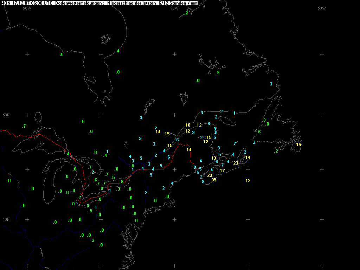Image resolution: width=360 pixels, height=270 pixels.
Task: Click the 90W longitude label
Action: [x=27, y=8]
